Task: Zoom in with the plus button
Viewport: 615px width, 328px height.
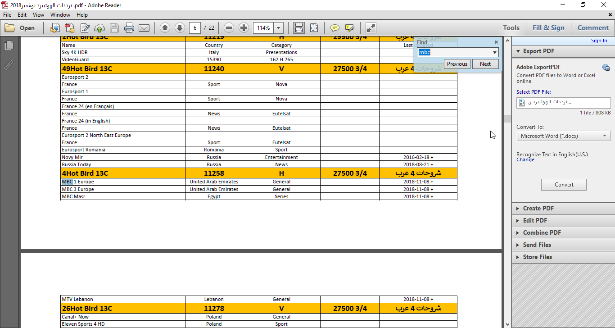Action: click(244, 28)
